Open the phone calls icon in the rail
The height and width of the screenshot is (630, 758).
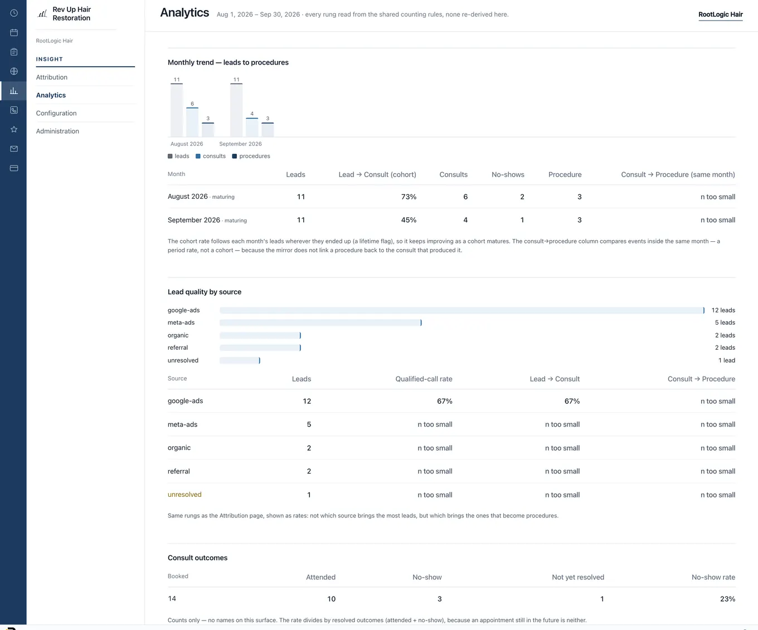click(x=14, y=110)
